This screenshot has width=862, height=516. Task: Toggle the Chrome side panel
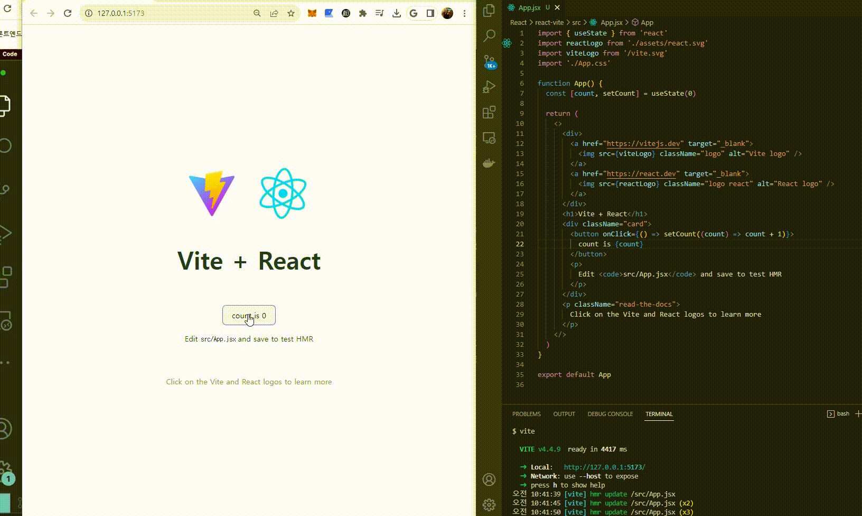pos(430,13)
